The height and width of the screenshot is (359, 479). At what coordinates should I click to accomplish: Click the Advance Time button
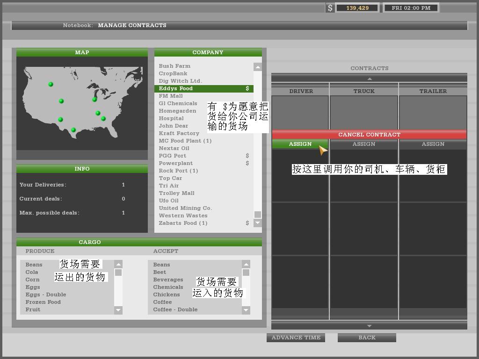coord(296,337)
